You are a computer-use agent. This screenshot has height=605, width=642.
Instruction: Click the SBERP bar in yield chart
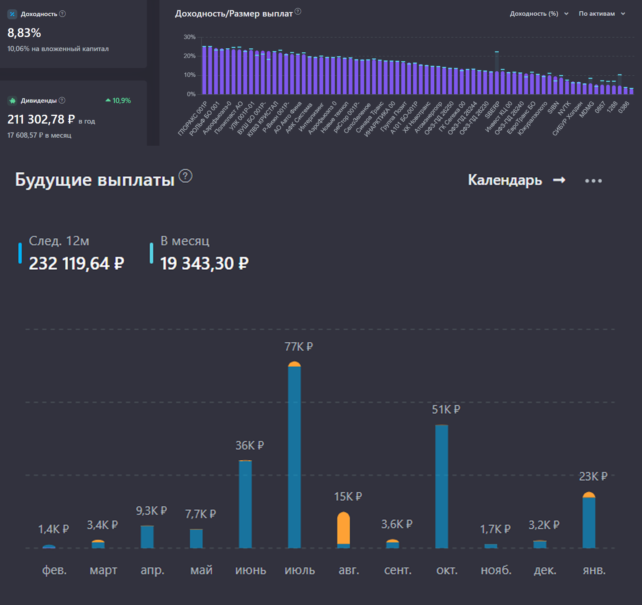[497, 82]
